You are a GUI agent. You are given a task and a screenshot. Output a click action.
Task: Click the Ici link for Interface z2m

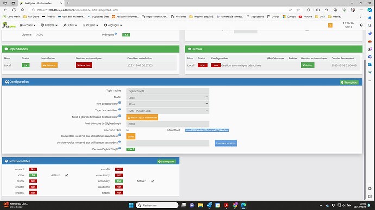128,130
